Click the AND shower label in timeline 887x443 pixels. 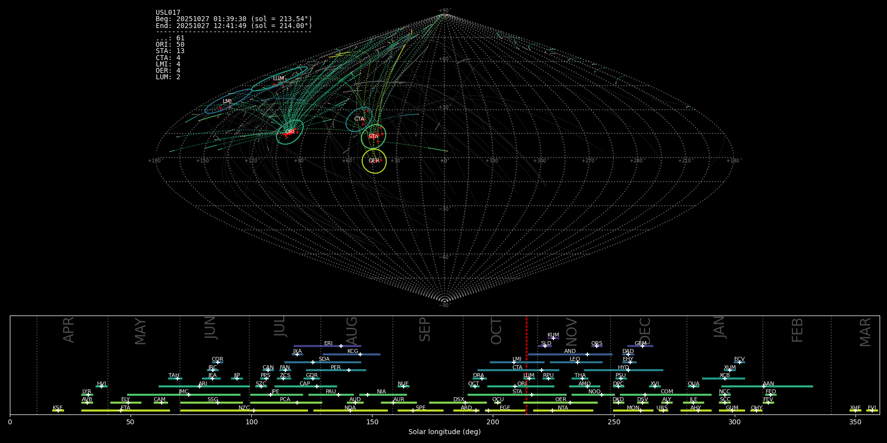point(570,351)
